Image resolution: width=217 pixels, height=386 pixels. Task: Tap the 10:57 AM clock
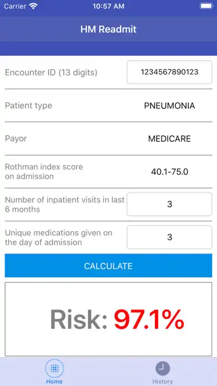[x=108, y=7]
